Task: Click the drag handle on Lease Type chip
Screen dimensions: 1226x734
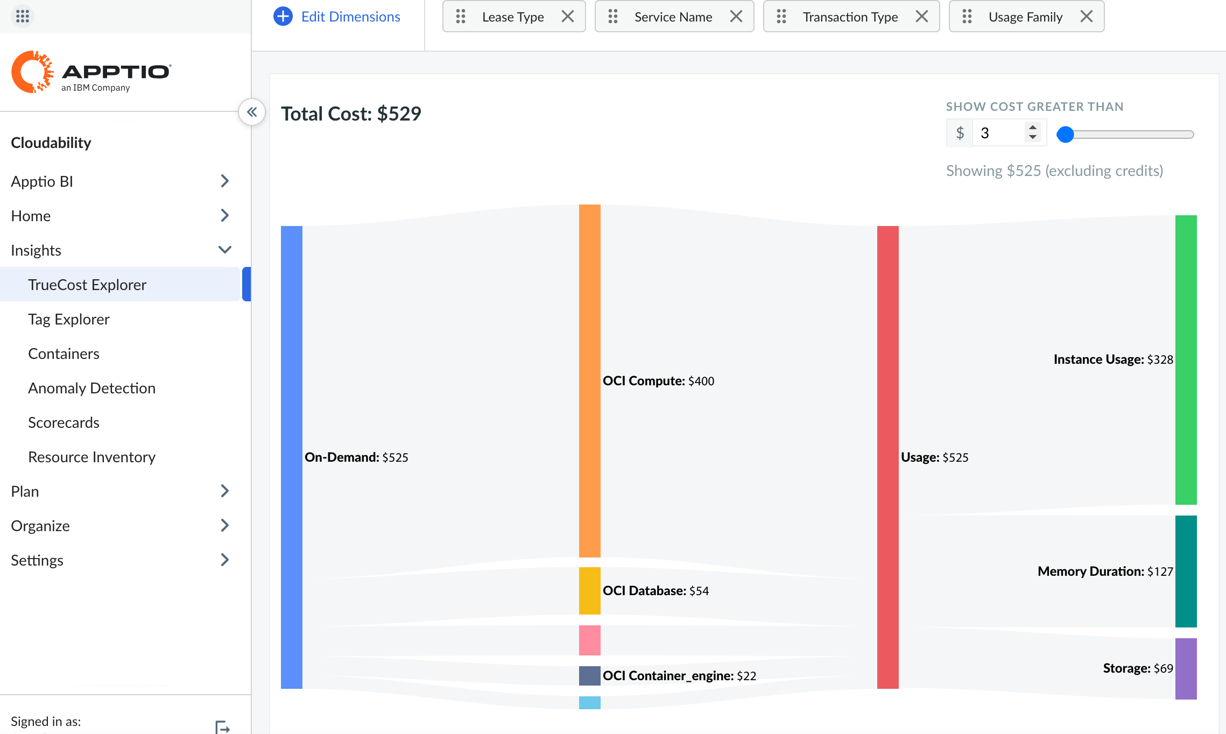Action: pos(461,16)
